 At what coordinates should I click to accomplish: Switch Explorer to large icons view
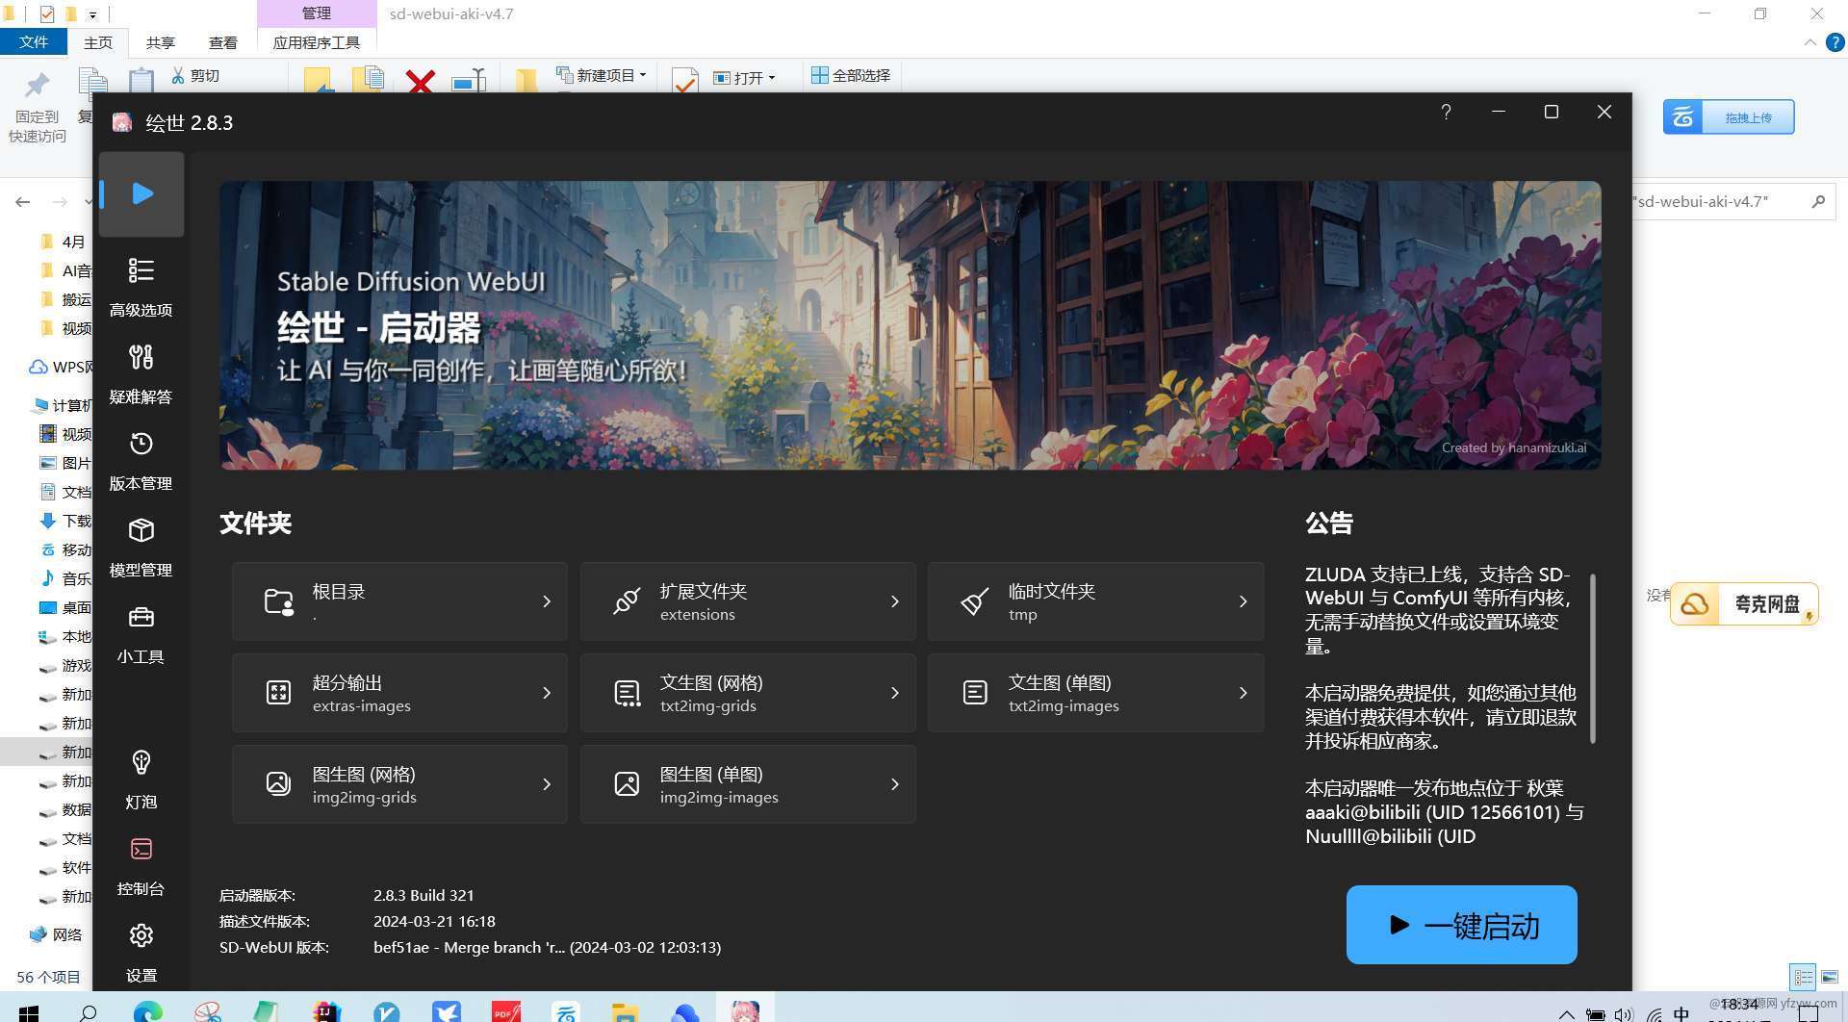point(1830,977)
